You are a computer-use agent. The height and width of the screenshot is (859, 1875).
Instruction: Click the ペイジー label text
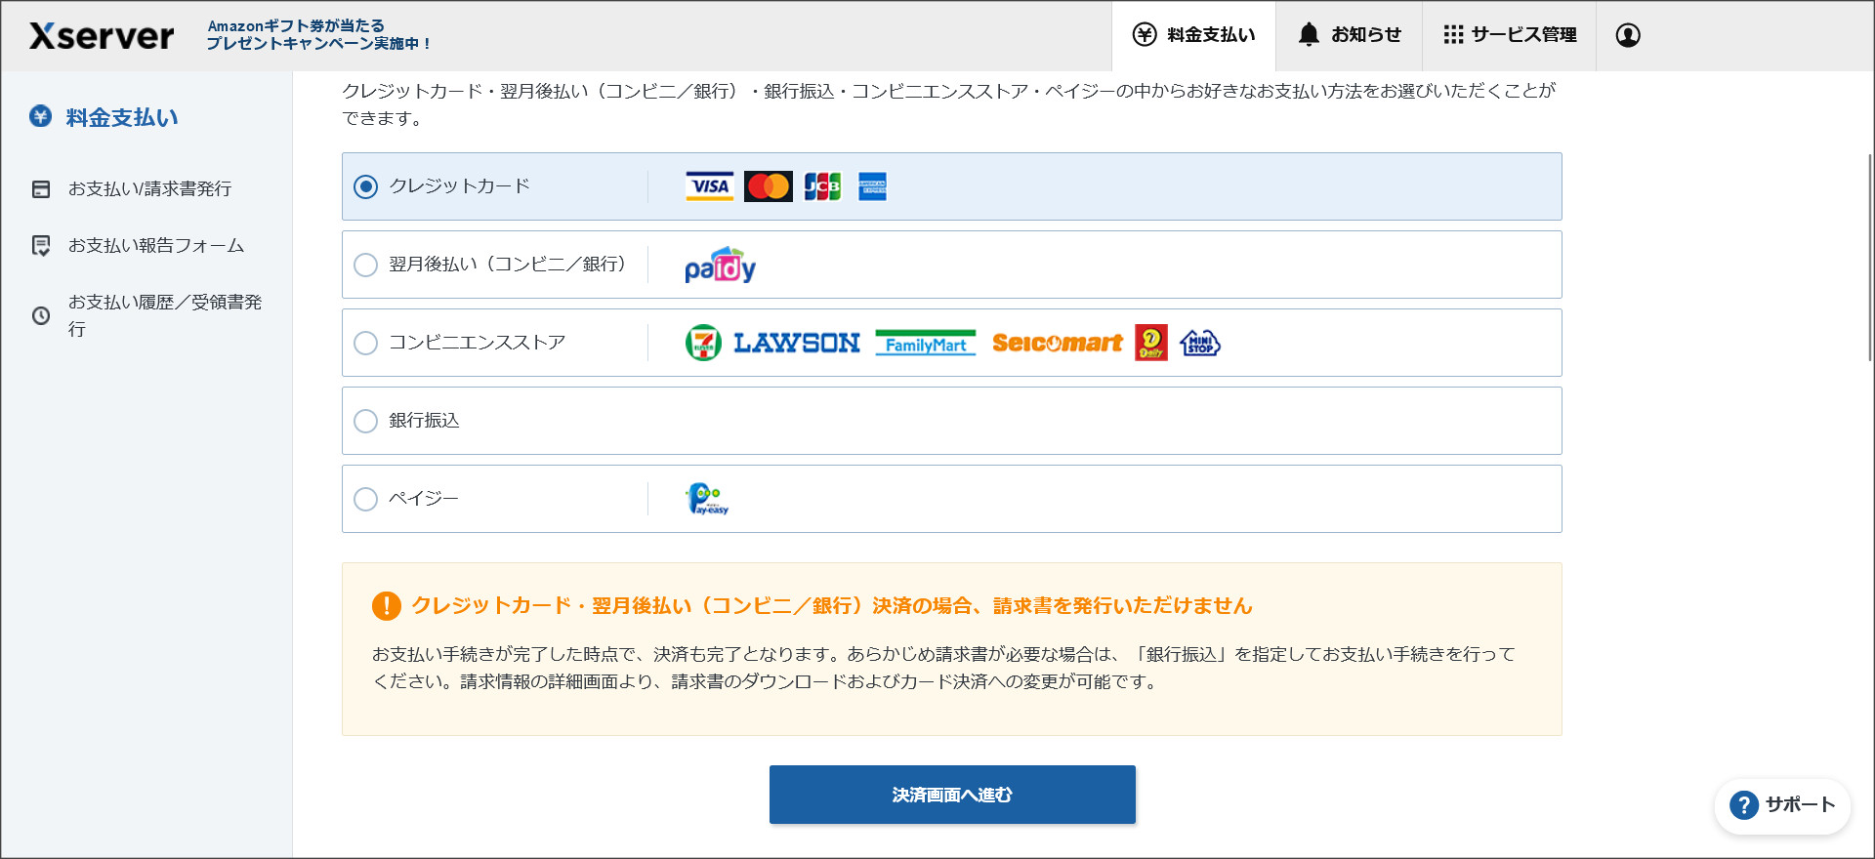[424, 499]
